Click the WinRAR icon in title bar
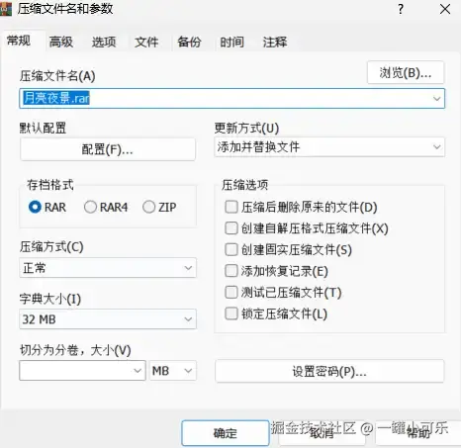The height and width of the screenshot is (448, 461). (x=6, y=9)
